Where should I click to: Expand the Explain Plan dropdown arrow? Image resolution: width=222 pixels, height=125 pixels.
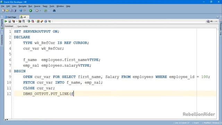(17, 22)
